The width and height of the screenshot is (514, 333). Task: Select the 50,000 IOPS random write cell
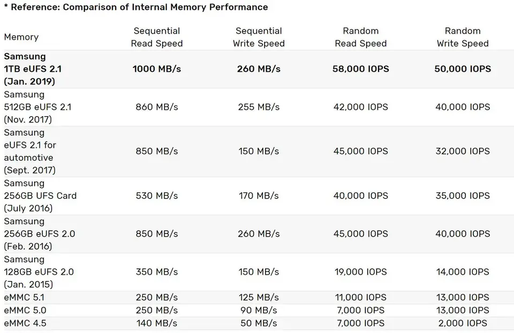tap(463, 69)
